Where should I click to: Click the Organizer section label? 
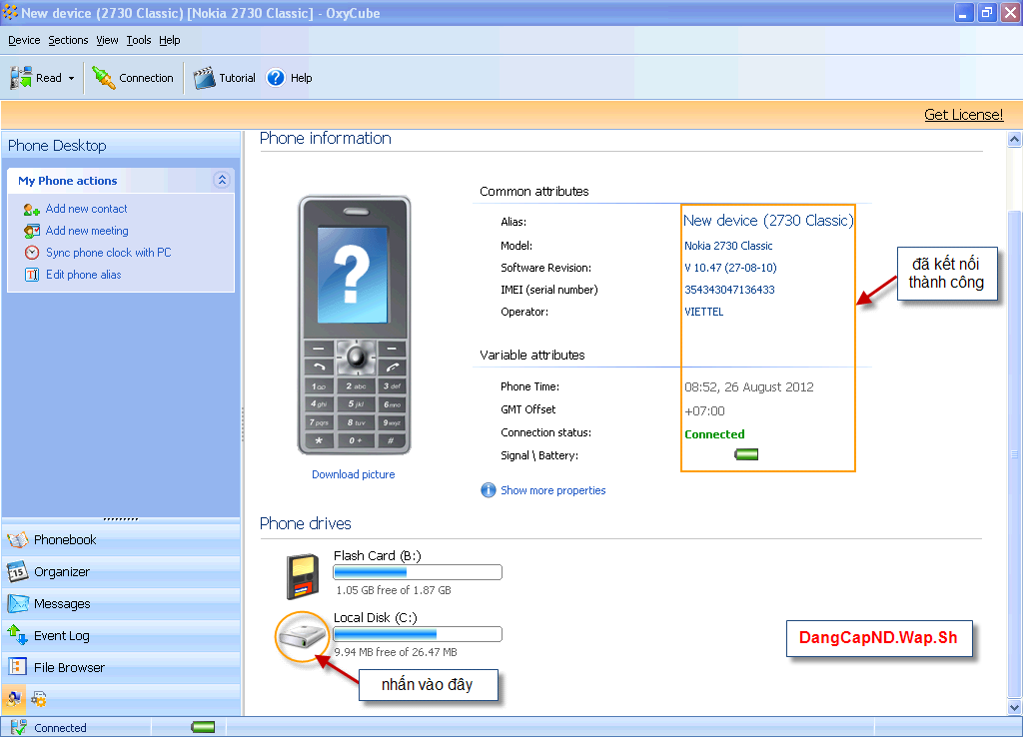coord(62,572)
